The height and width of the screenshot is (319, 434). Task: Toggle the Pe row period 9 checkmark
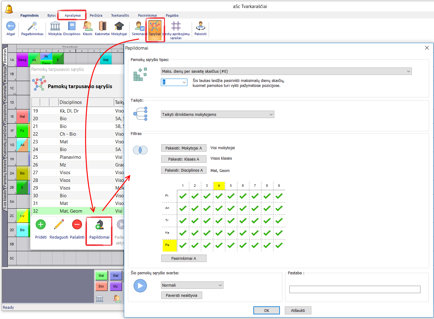pos(279,245)
